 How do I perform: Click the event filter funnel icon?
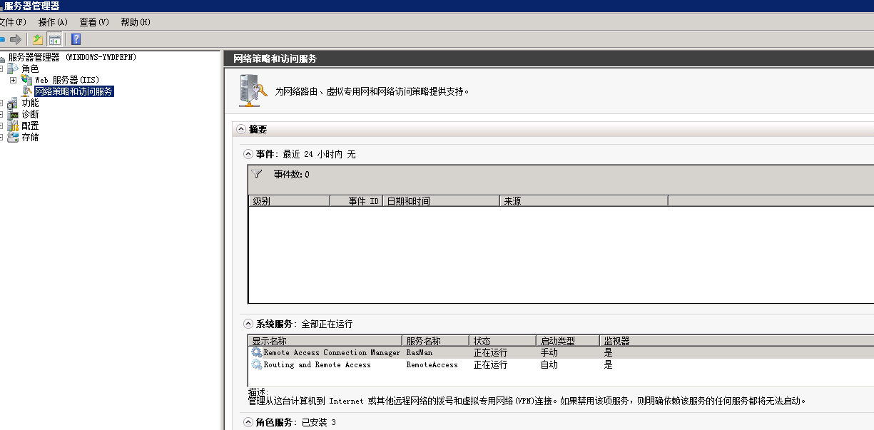pos(258,174)
